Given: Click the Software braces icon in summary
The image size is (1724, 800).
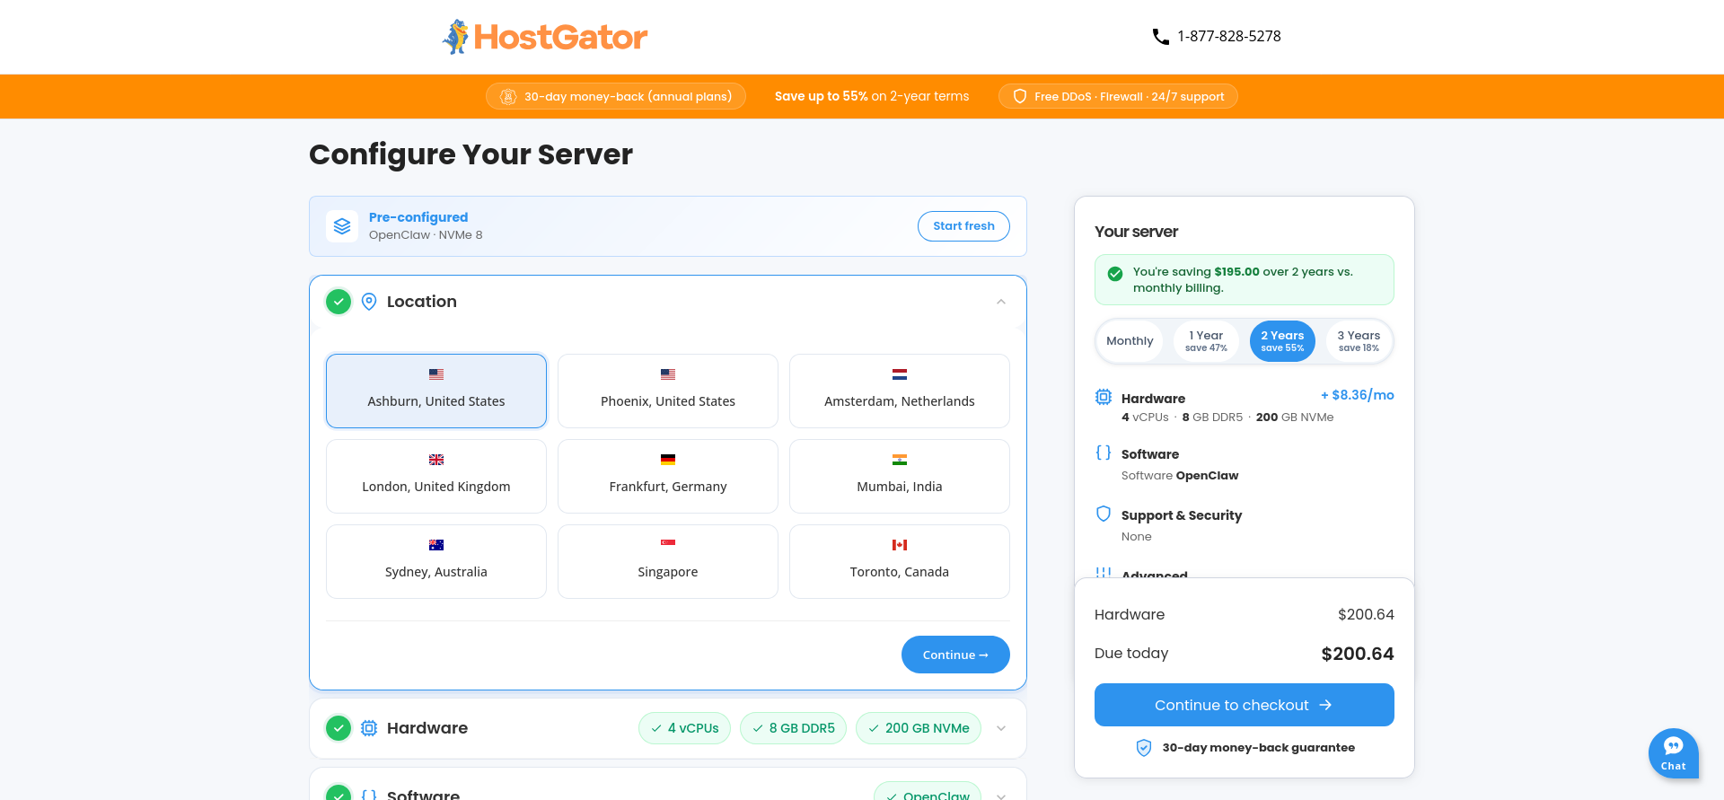Looking at the screenshot, I should coord(1104,453).
